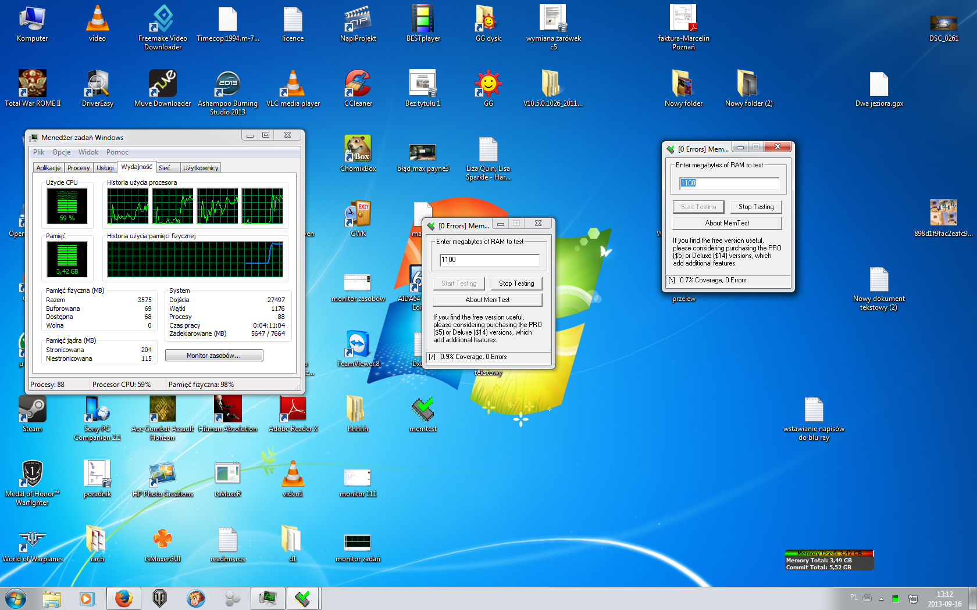
Task: Click the network icon in system tray
Action: (x=912, y=598)
